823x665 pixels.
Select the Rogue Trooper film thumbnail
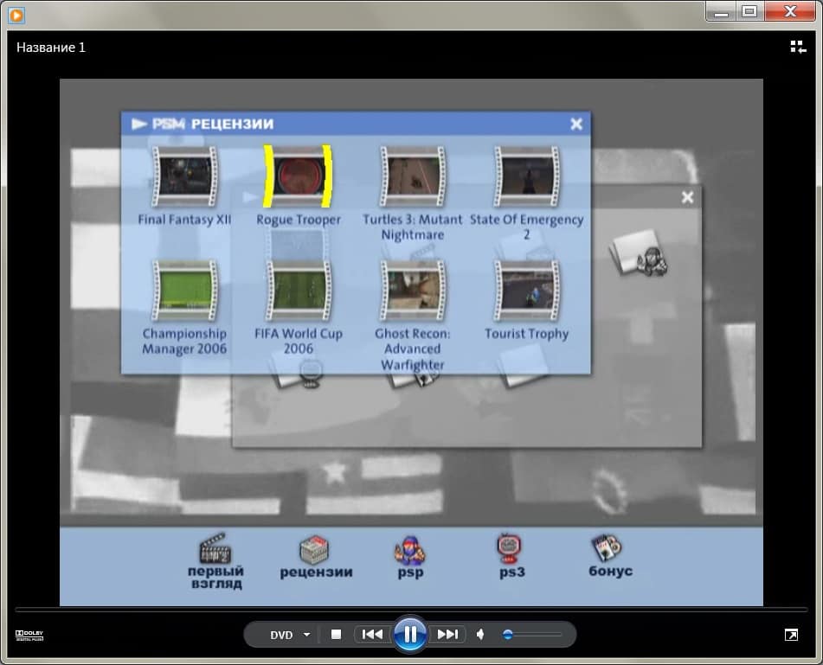point(298,176)
